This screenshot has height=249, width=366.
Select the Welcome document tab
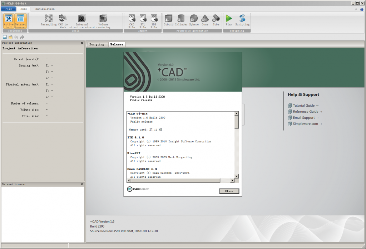pos(117,44)
